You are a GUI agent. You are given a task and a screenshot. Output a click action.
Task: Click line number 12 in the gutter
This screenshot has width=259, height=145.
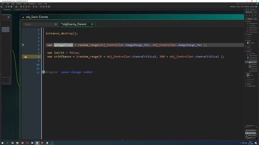coord(38,72)
